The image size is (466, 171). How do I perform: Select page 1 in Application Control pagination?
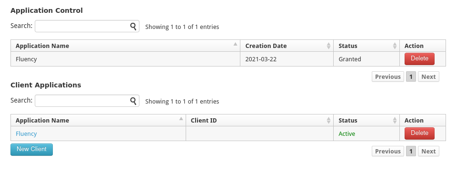pos(411,77)
